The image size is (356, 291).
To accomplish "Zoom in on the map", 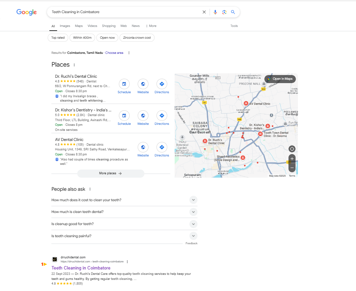I will [x=292, y=158].
